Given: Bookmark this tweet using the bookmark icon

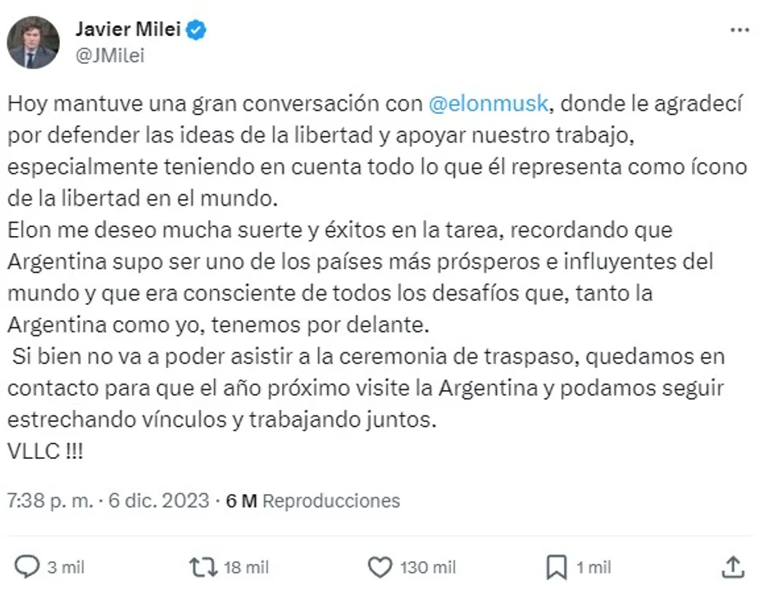Looking at the screenshot, I should [557, 566].
